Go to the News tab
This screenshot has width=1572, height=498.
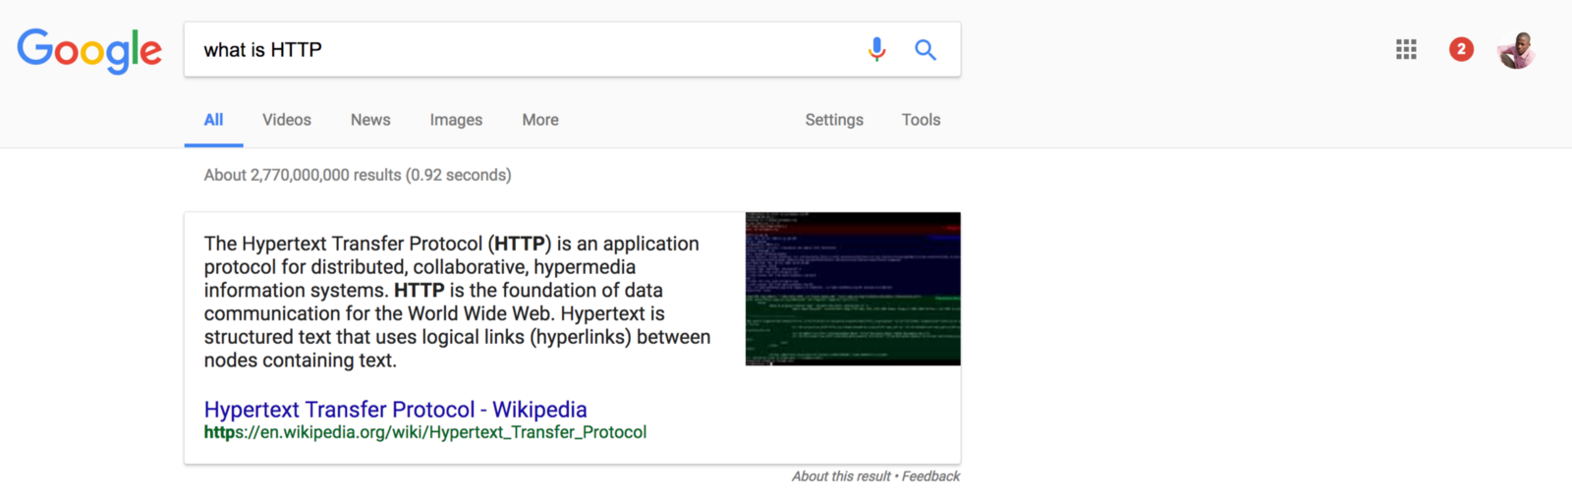click(370, 120)
